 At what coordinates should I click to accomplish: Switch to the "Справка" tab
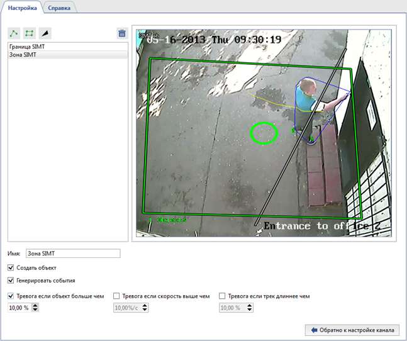(x=59, y=8)
